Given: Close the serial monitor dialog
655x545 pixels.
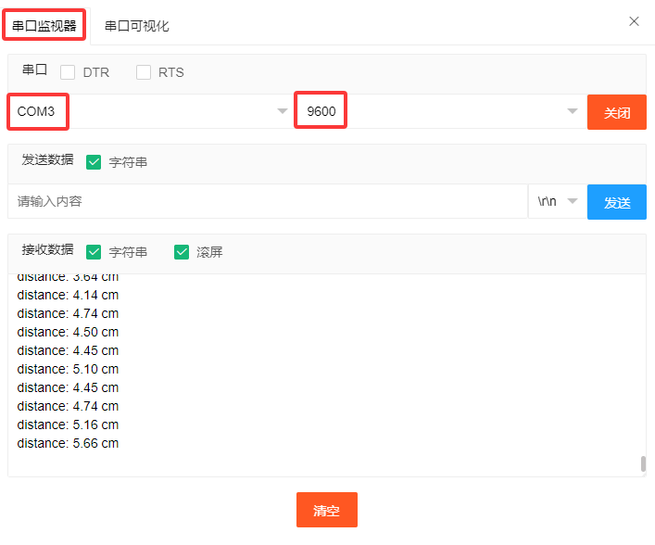Looking at the screenshot, I should coord(634,21).
